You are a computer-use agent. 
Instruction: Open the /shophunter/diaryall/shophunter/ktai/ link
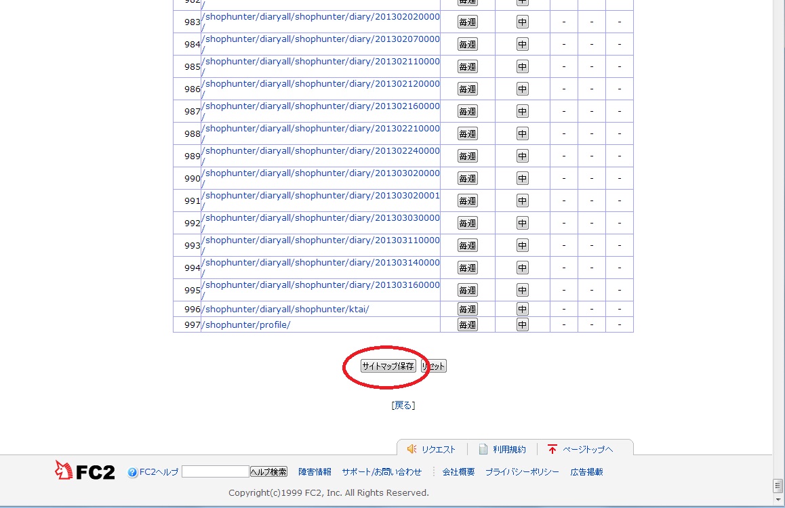point(287,309)
